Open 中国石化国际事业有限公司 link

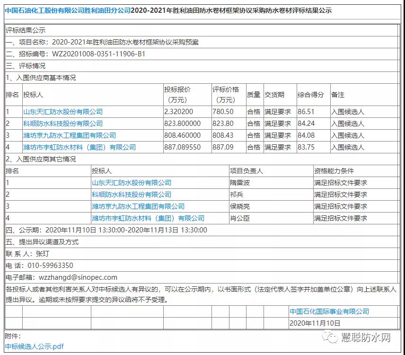(x=329, y=311)
